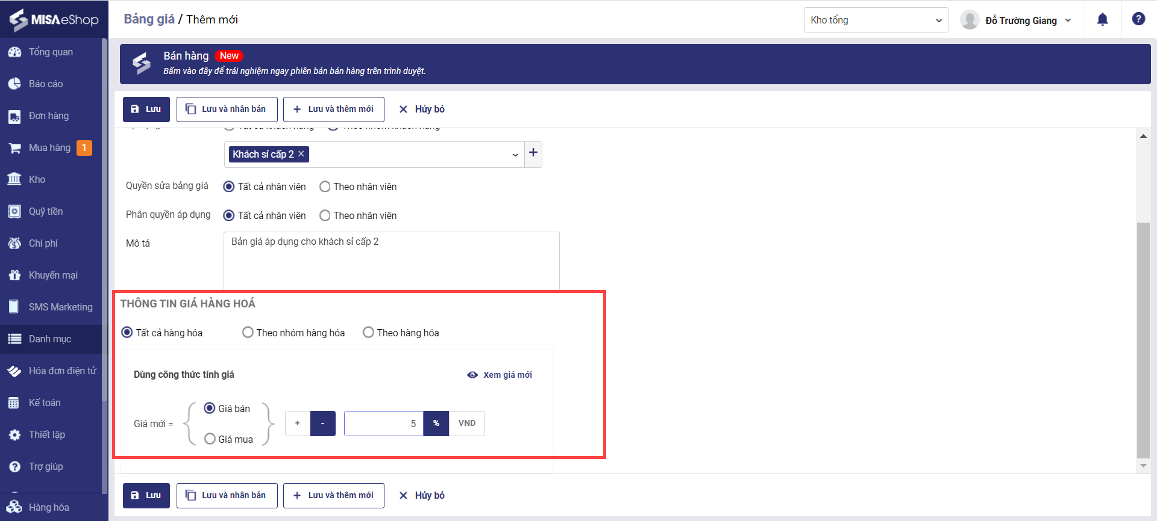This screenshot has height=521, width=1157.
Task: Open the Tổng quan dashboard icon
Action: click(14, 52)
